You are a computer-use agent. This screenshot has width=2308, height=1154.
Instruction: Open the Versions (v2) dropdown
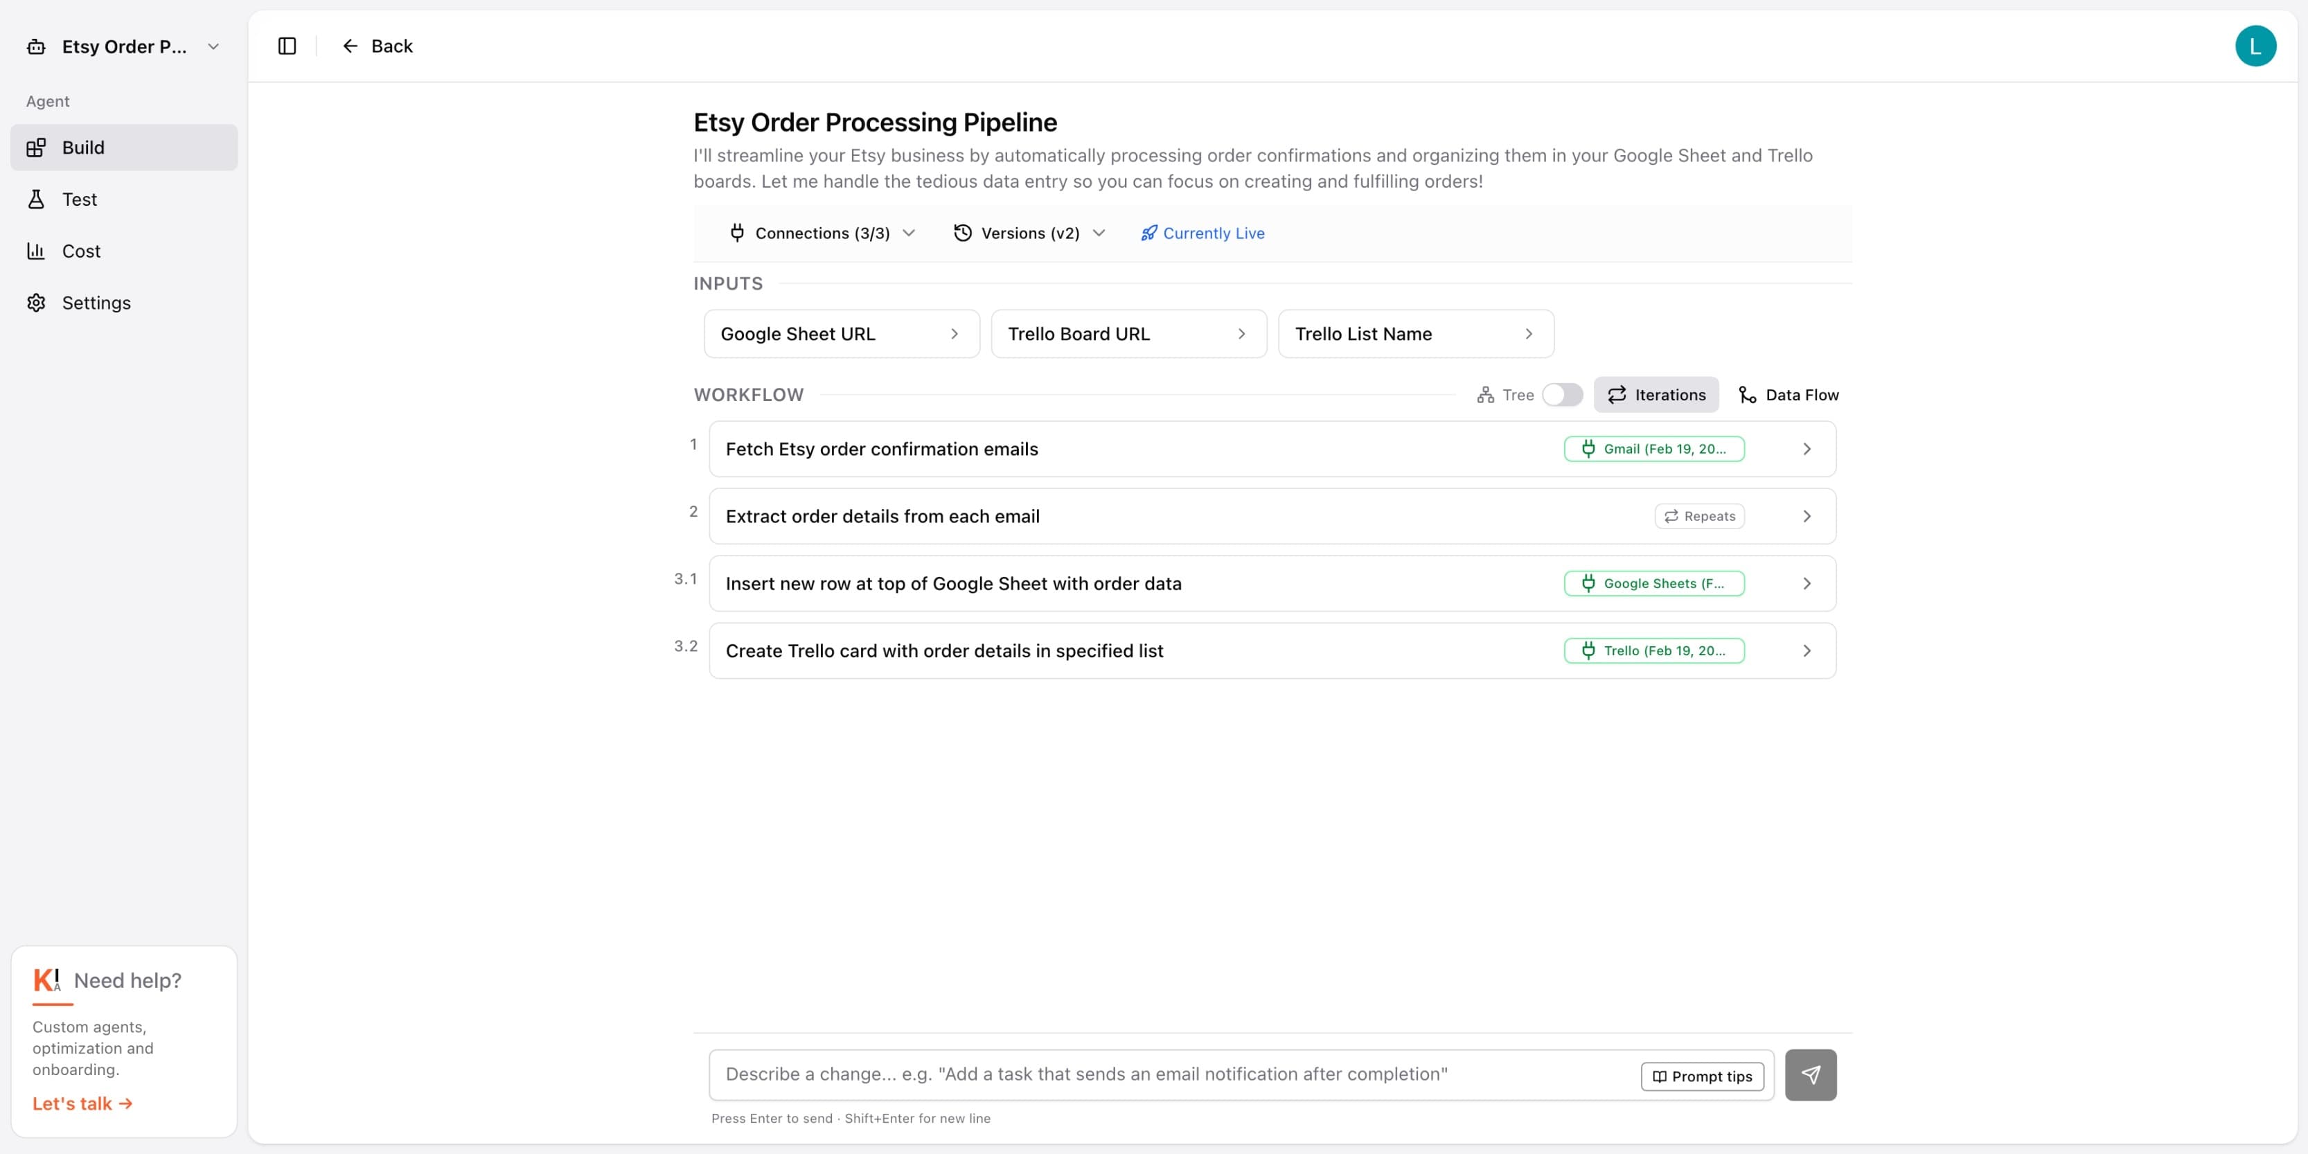[1029, 233]
